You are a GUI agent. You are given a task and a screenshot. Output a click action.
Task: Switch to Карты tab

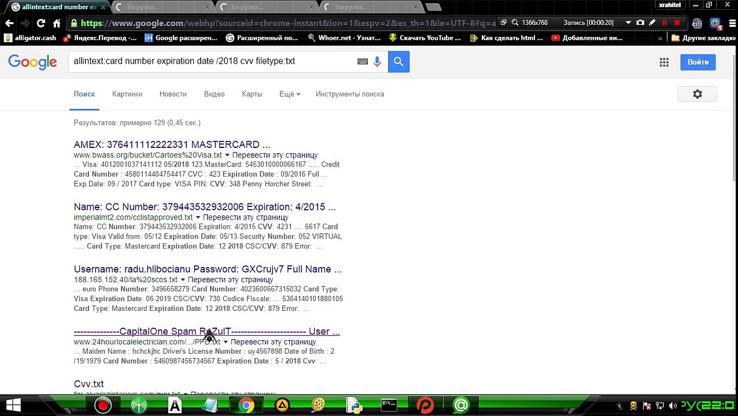point(252,94)
